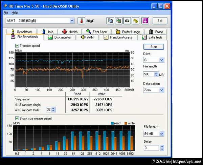Open options via yellow tools icon
This screenshot has height=165, width=203.
(135, 21)
